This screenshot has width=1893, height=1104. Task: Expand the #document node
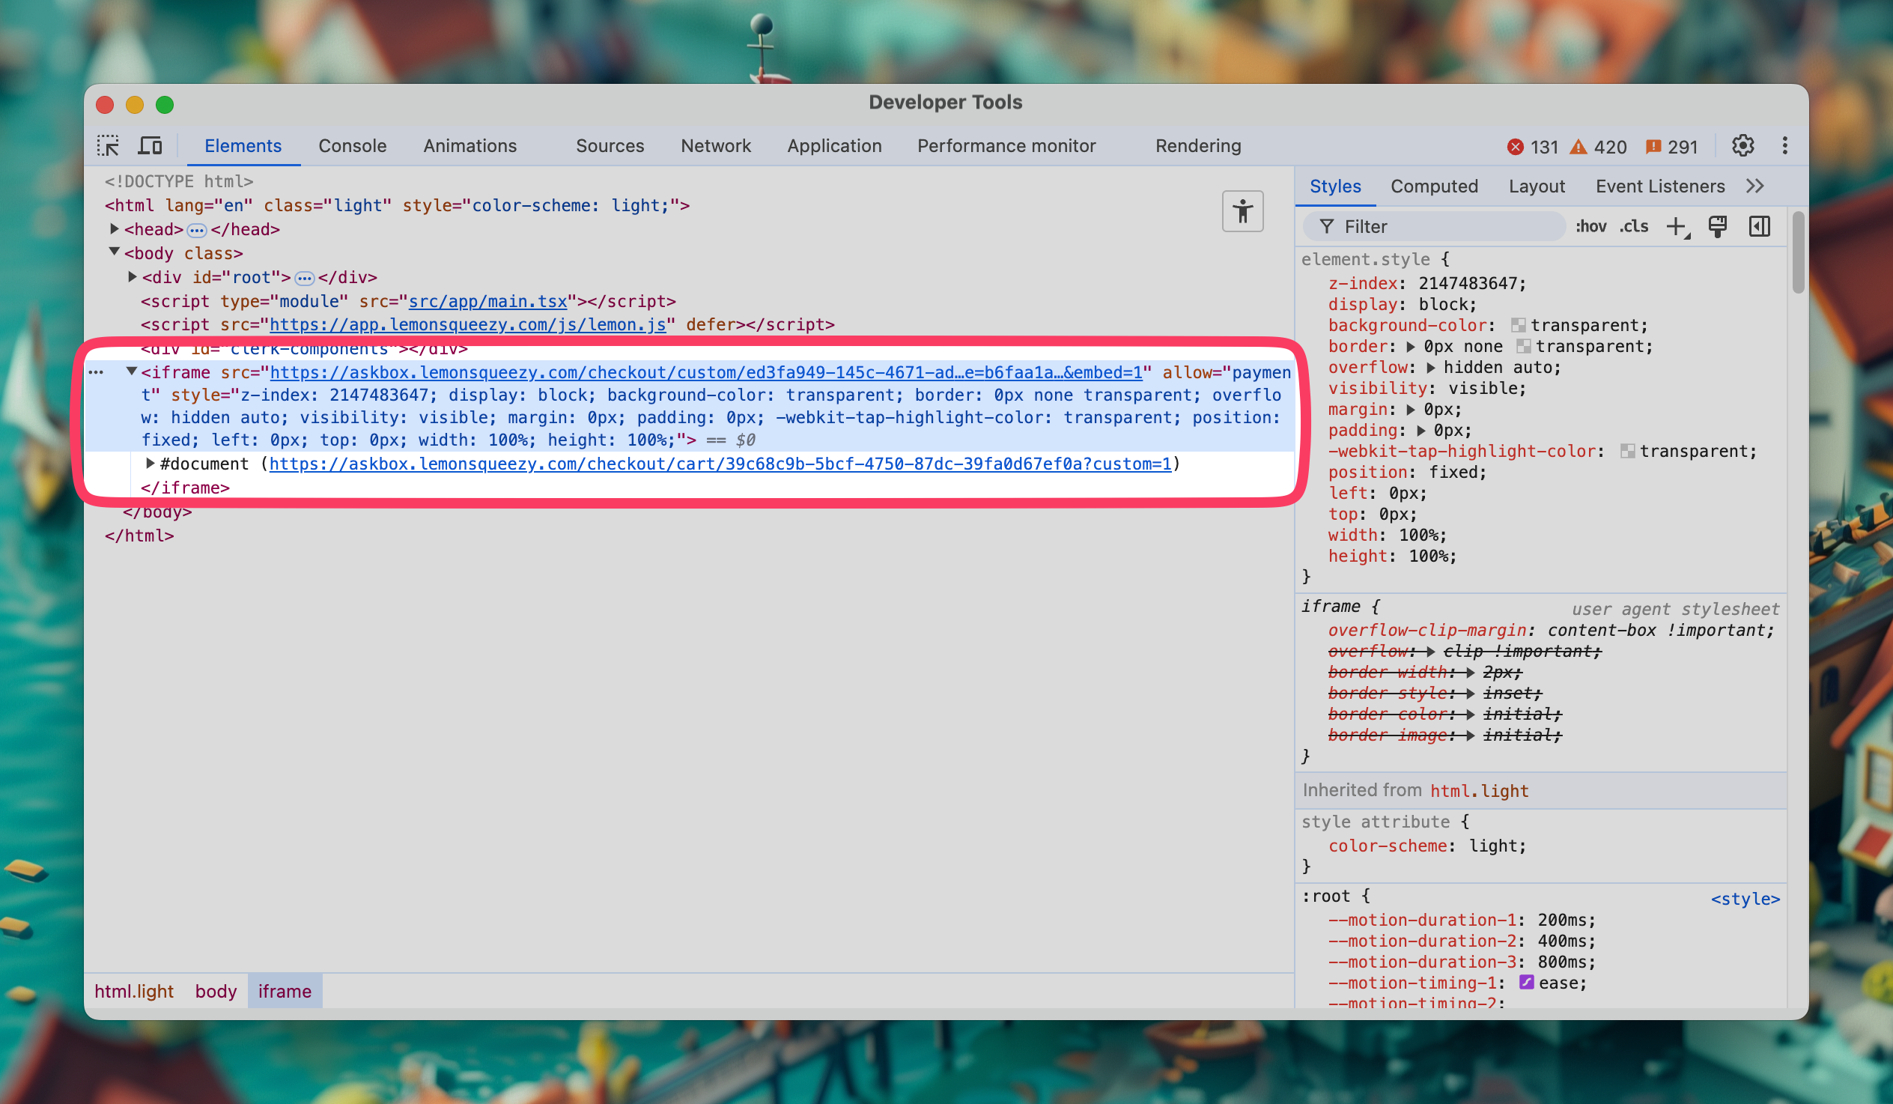[151, 463]
